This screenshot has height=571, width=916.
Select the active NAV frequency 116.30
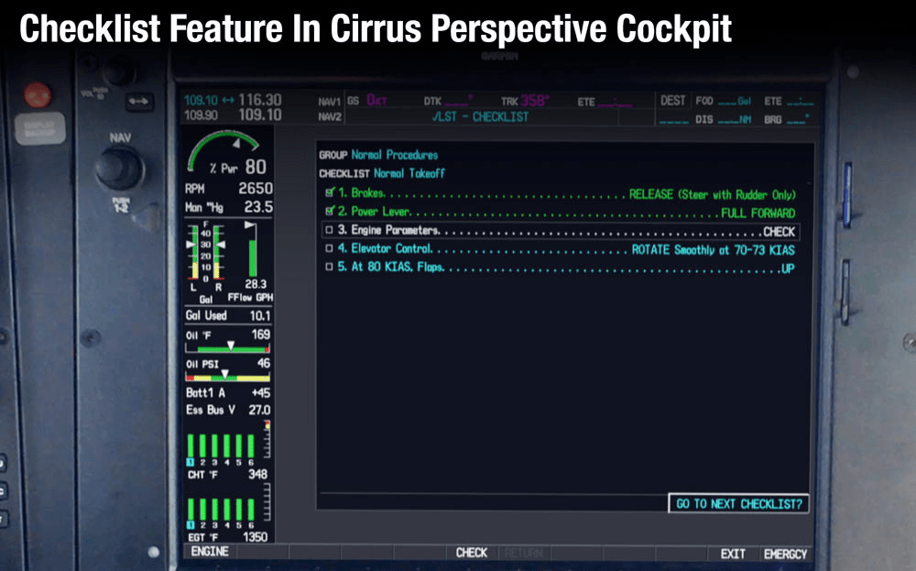click(x=260, y=100)
